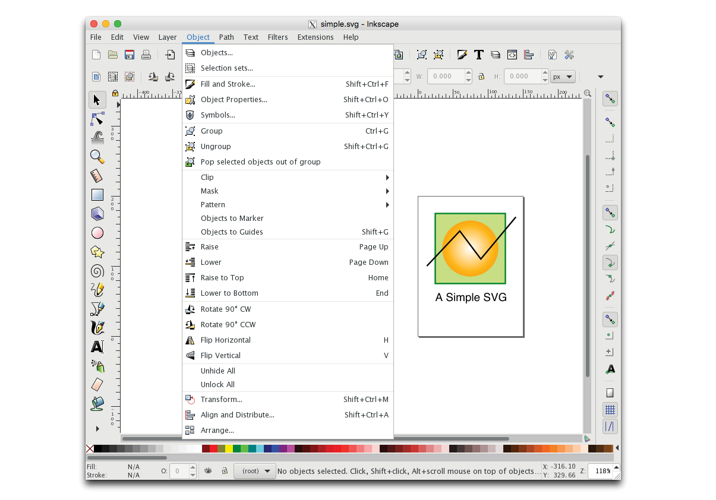Image resolution: width=716 pixels, height=500 pixels.
Task: Toggle snap to grids button
Action: [610, 410]
